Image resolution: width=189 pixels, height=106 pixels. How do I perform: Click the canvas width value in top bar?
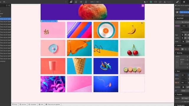(x=92, y=2)
